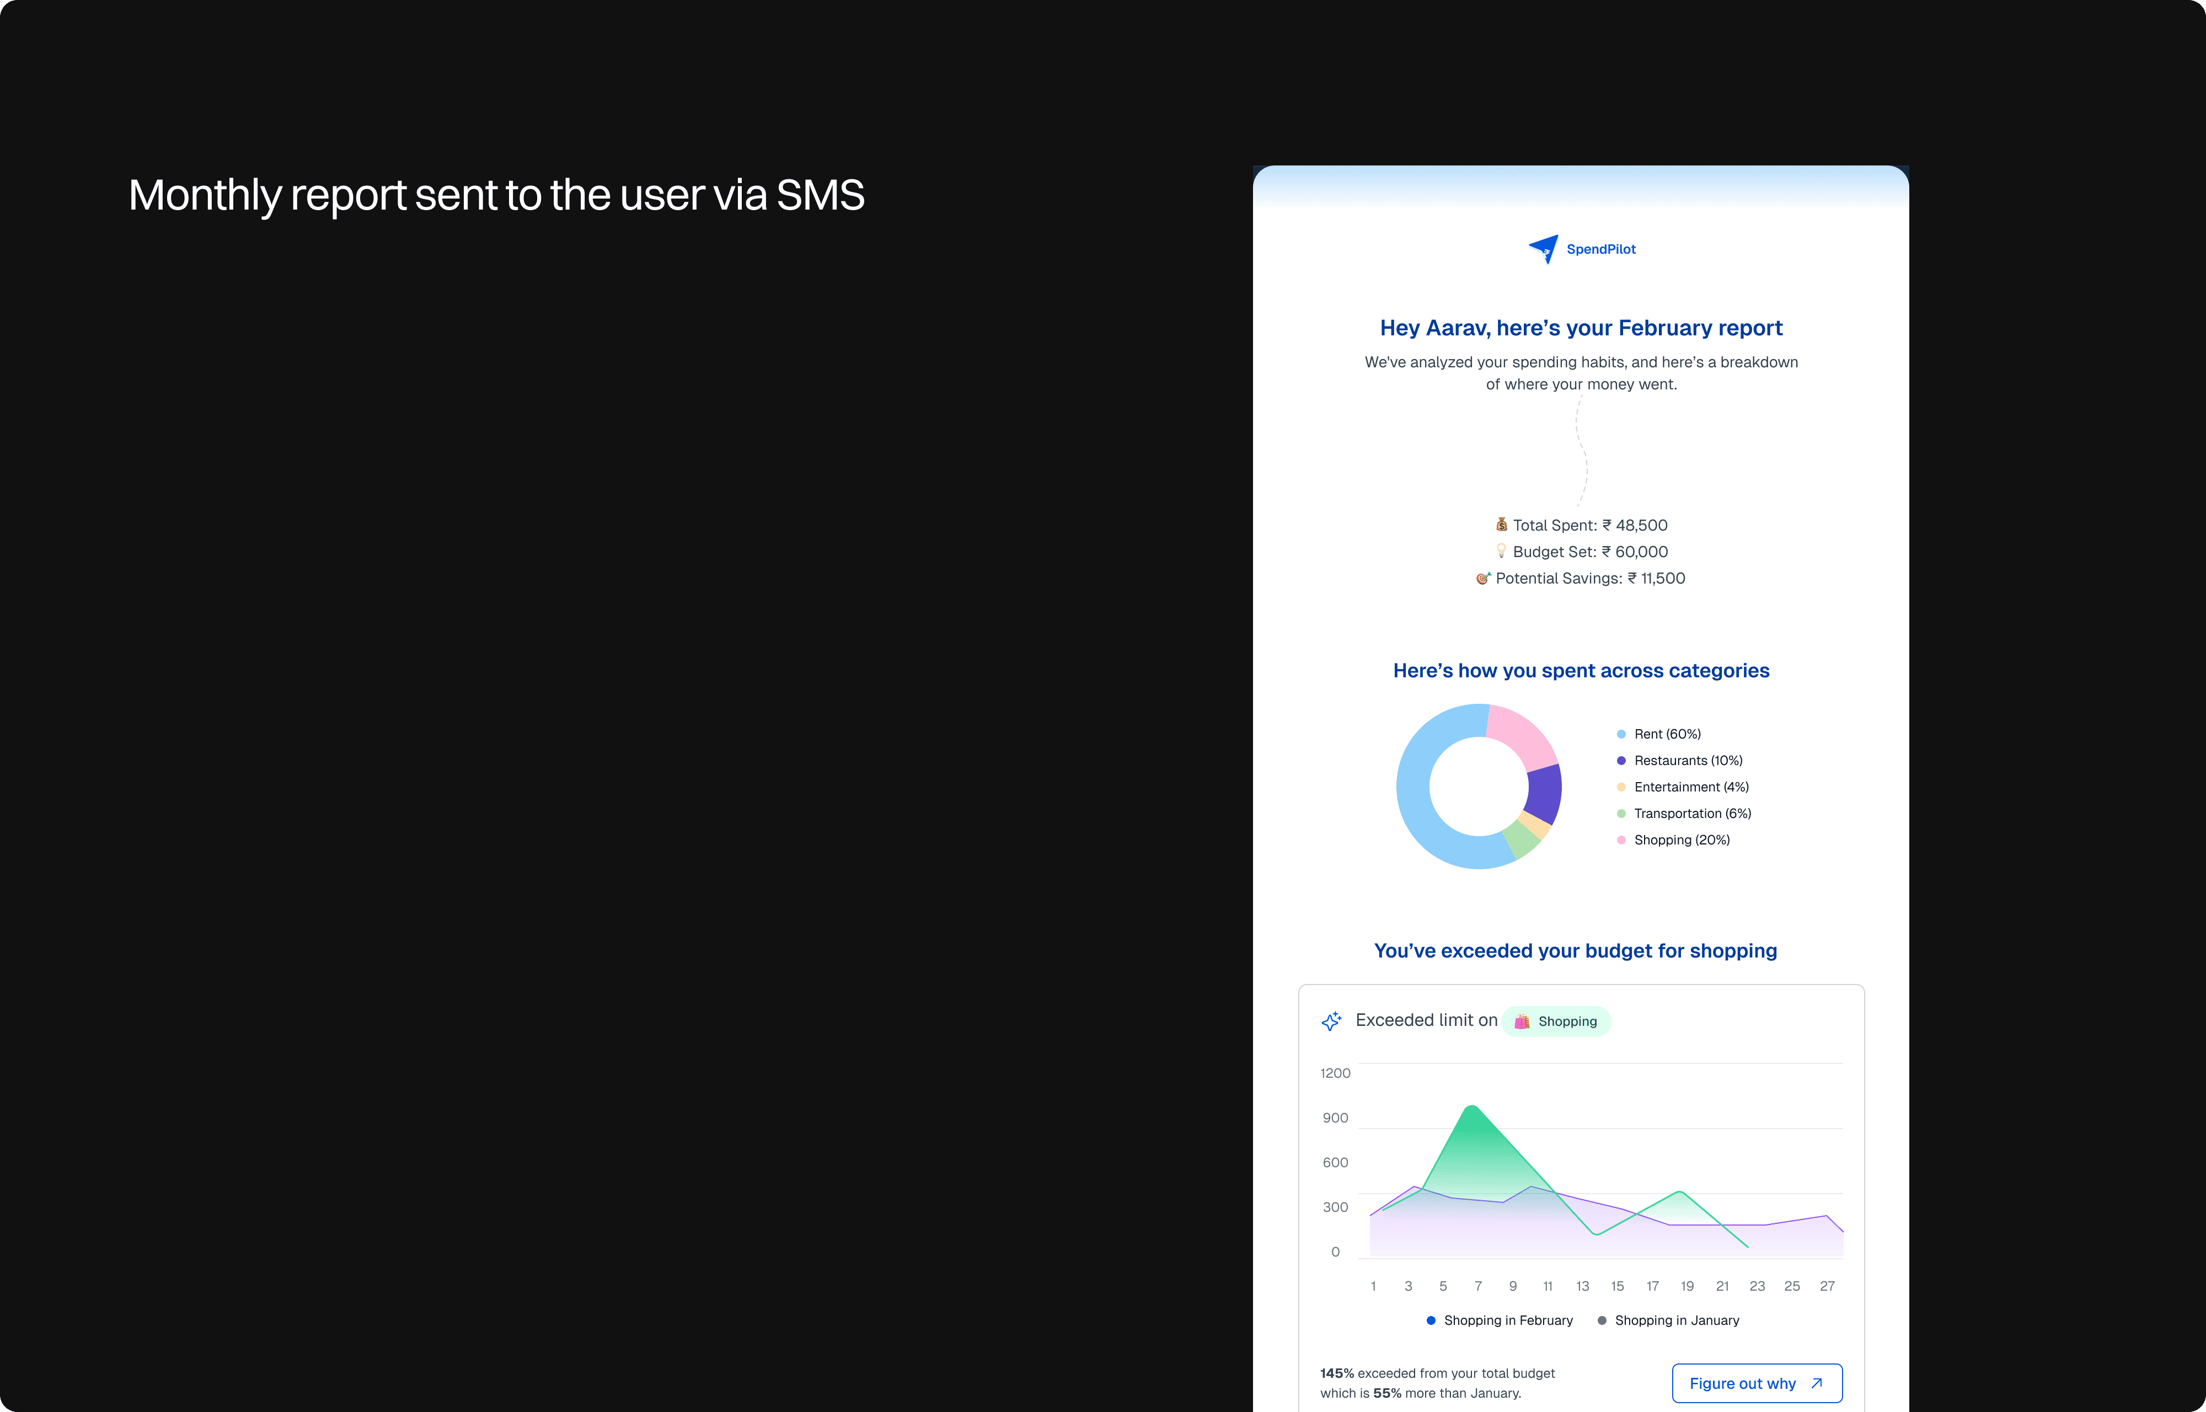Viewport: 2206px width, 1412px height.
Task: Click the SpendPilot paper plane logo
Action: coord(1544,248)
